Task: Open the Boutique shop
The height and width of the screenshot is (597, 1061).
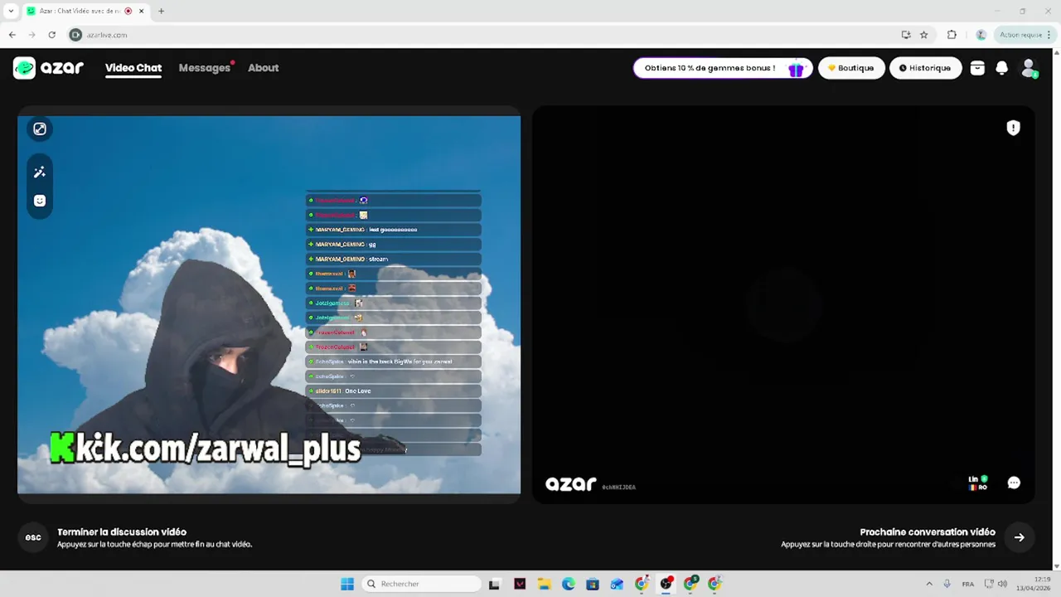Action: coord(851,68)
